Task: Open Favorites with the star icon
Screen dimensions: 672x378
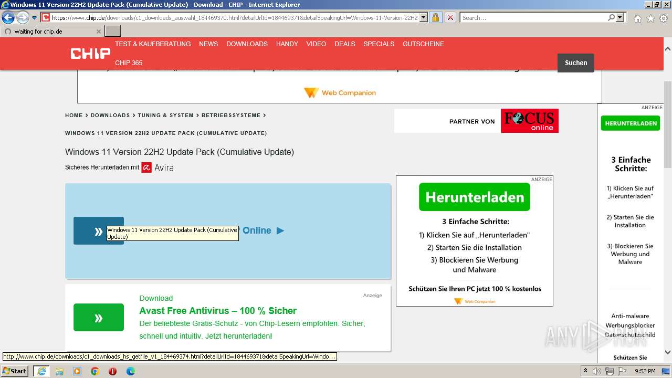Action: pos(650,18)
